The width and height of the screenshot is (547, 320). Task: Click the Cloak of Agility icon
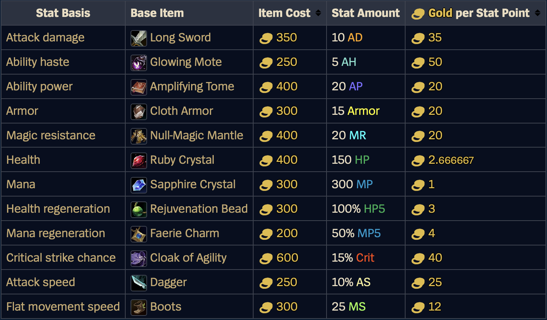[138, 259]
